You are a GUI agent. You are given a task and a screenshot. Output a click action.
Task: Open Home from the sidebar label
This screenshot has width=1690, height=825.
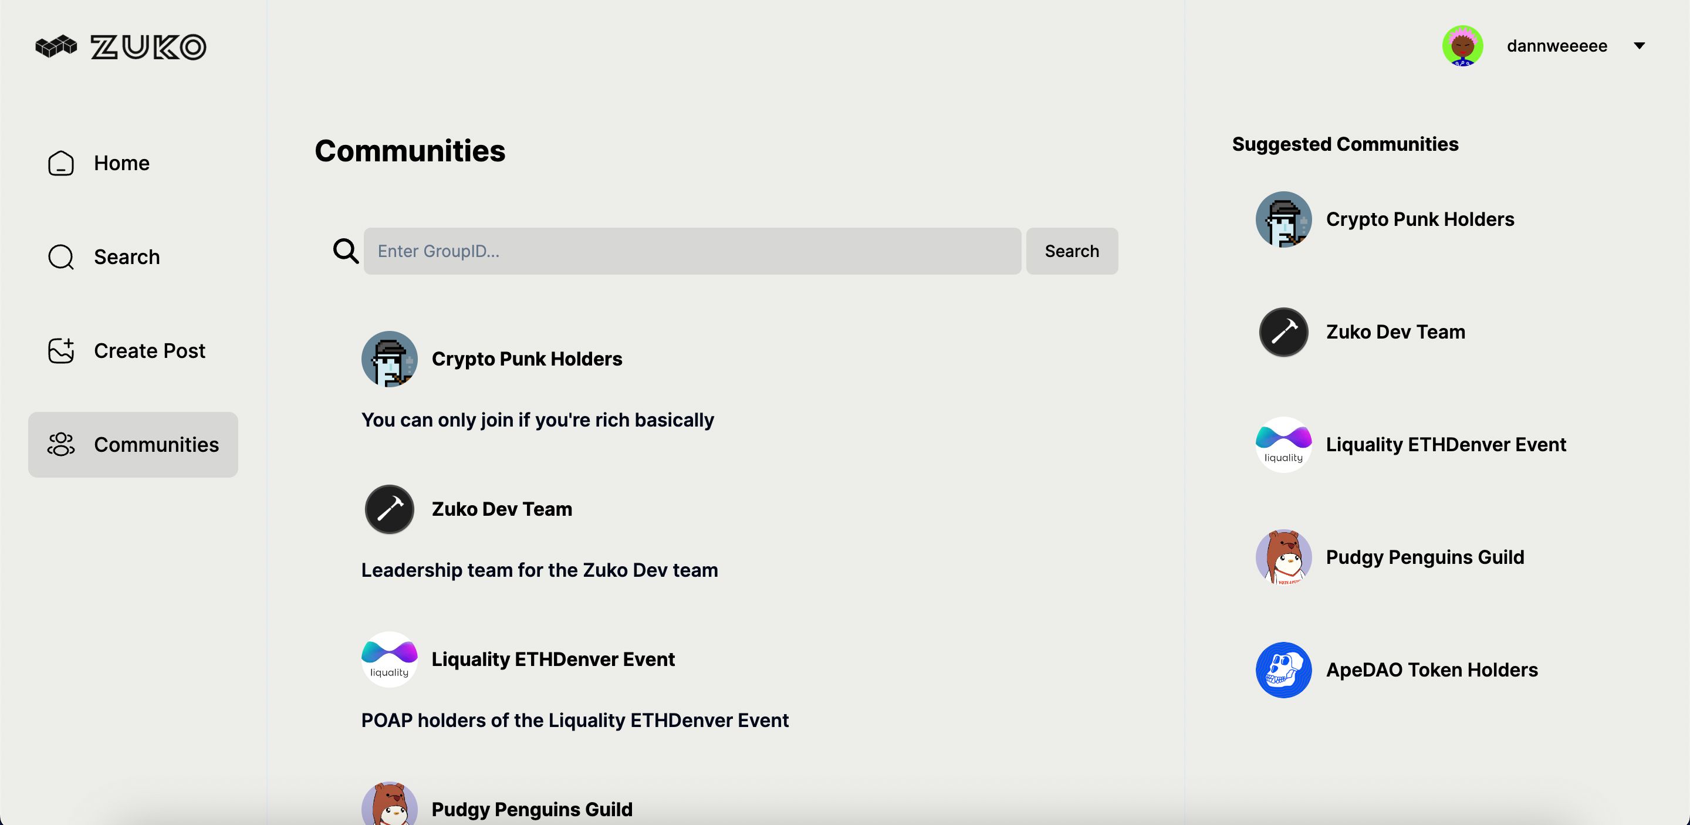tap(122, 163)
